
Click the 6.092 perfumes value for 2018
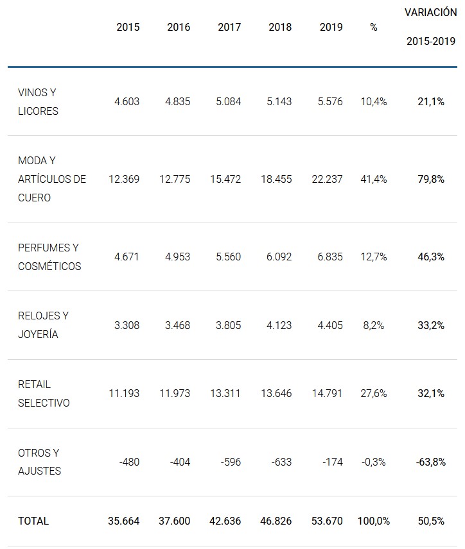coord(278,257)
